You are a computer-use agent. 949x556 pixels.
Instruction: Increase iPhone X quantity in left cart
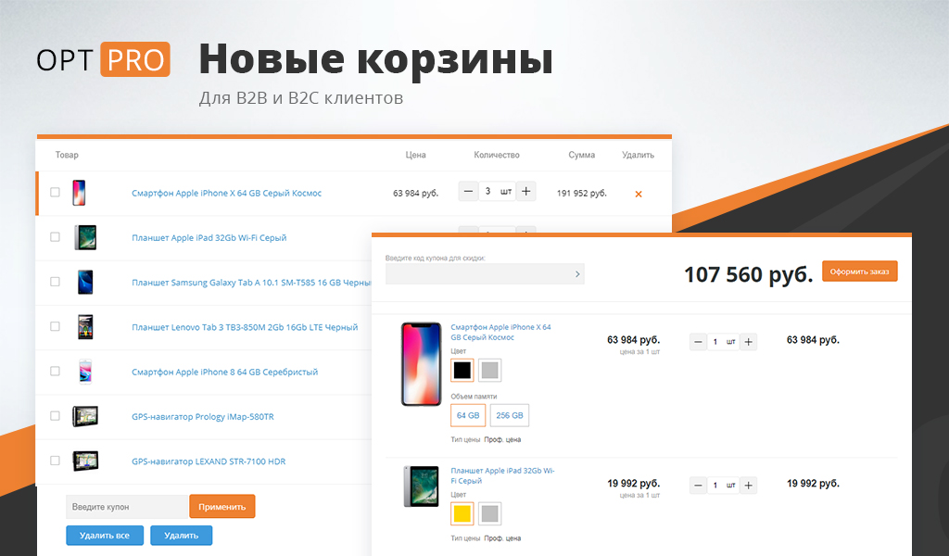[526, 192]
